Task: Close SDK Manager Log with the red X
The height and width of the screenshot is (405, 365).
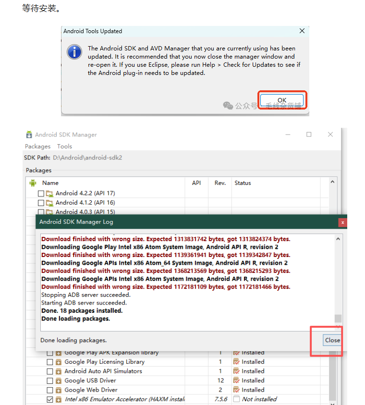Action: coord(342,222)
